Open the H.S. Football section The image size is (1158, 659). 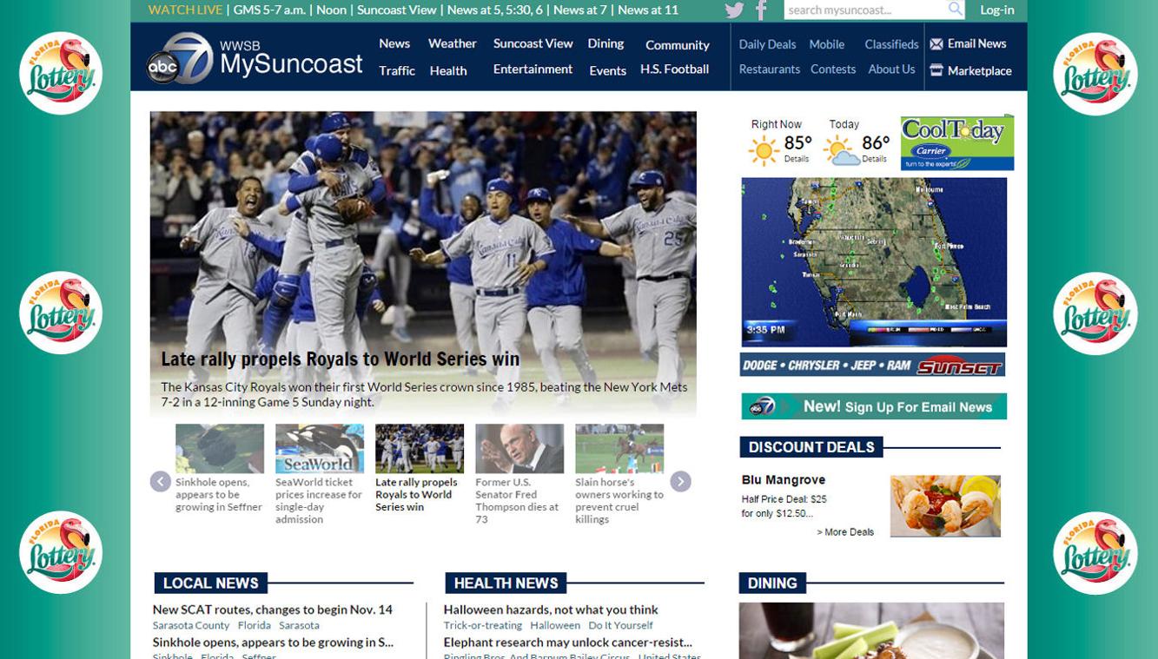675,69
